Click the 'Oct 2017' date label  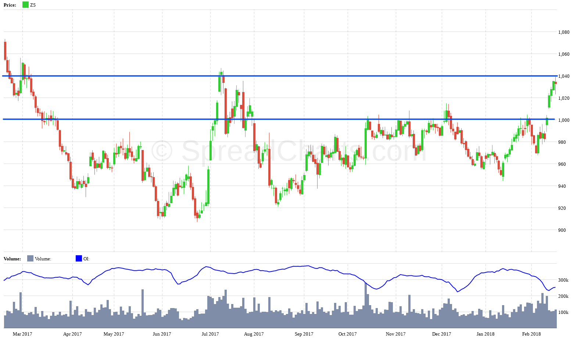[x=348, y=334]
